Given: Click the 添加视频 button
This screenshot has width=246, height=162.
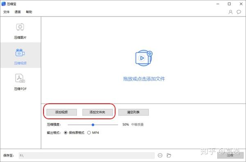Looking at the screenshot, I should (61, 112).
